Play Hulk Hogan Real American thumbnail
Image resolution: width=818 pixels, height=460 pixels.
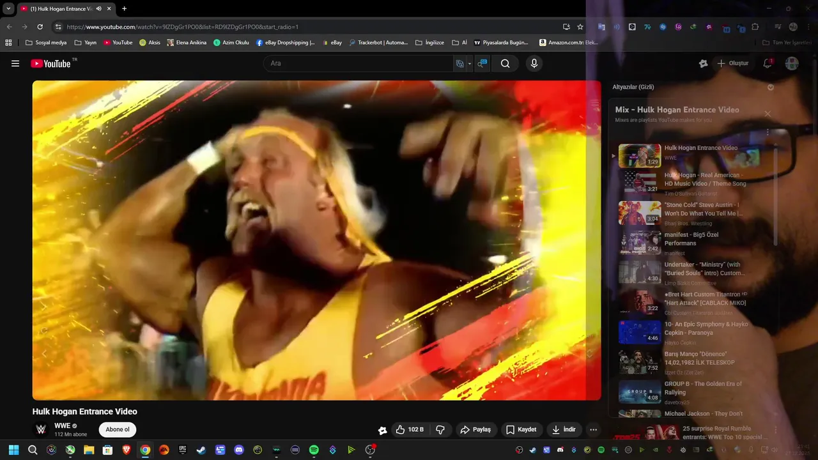click(640, 183)
